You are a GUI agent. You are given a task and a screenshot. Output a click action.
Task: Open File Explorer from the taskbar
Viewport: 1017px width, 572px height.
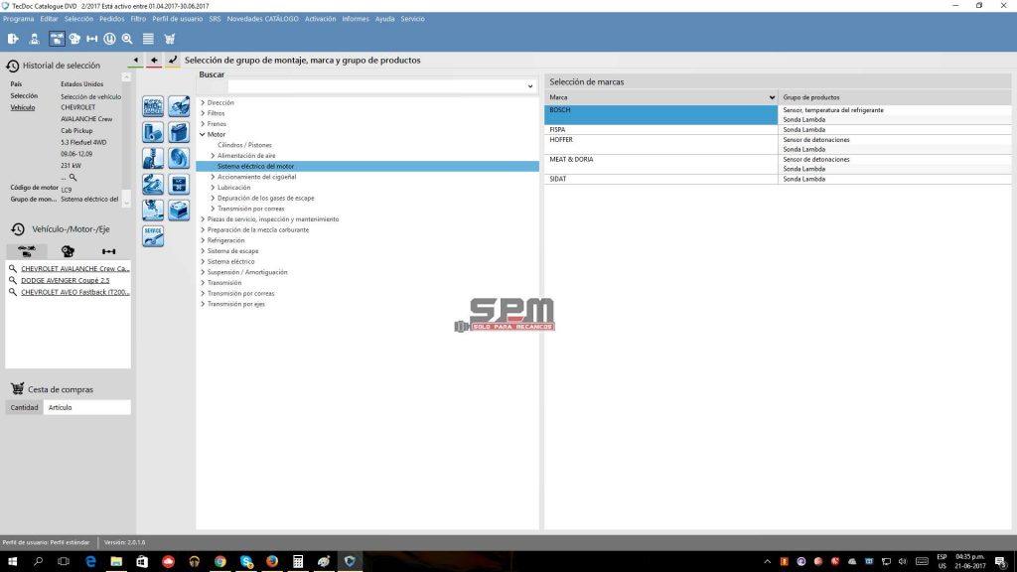click(x=116, y=562)
